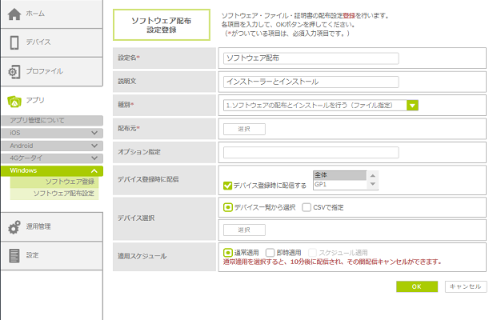
Task: Click the Home house icon
Action: click(14, 14)
